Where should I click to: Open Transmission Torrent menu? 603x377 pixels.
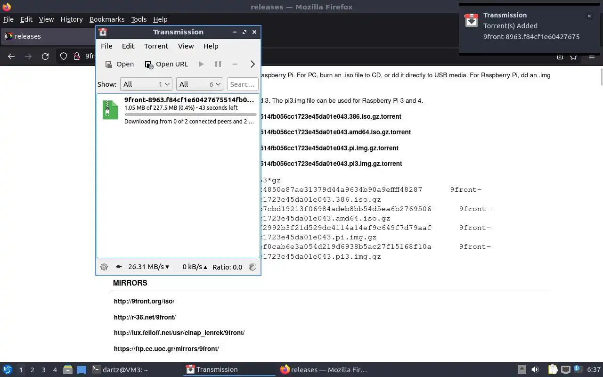point(156,46)
